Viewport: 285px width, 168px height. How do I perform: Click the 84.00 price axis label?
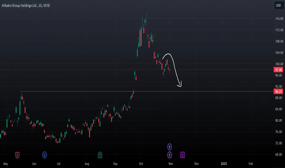(279, 109)
